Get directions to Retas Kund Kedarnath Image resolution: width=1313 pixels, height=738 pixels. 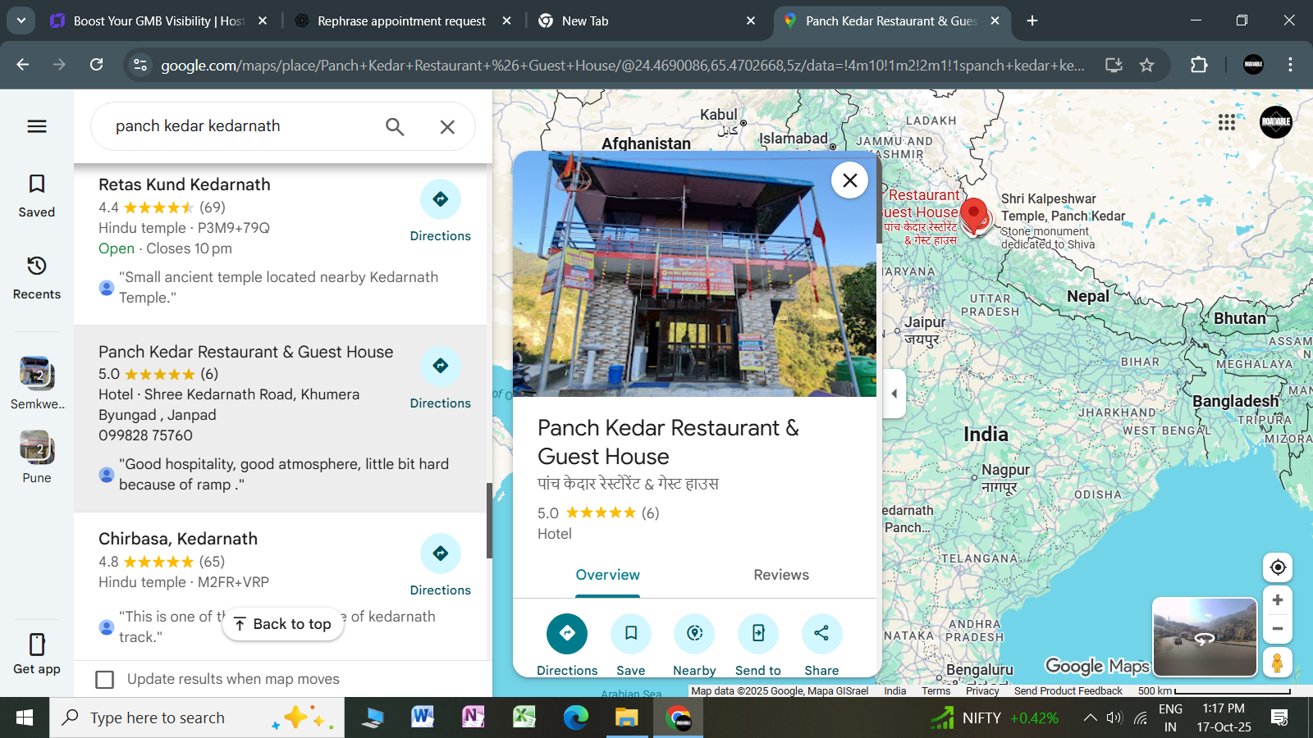[441, 199]
